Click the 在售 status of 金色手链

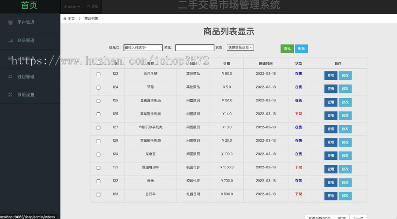pyautogui.click(x=299, y=74)
